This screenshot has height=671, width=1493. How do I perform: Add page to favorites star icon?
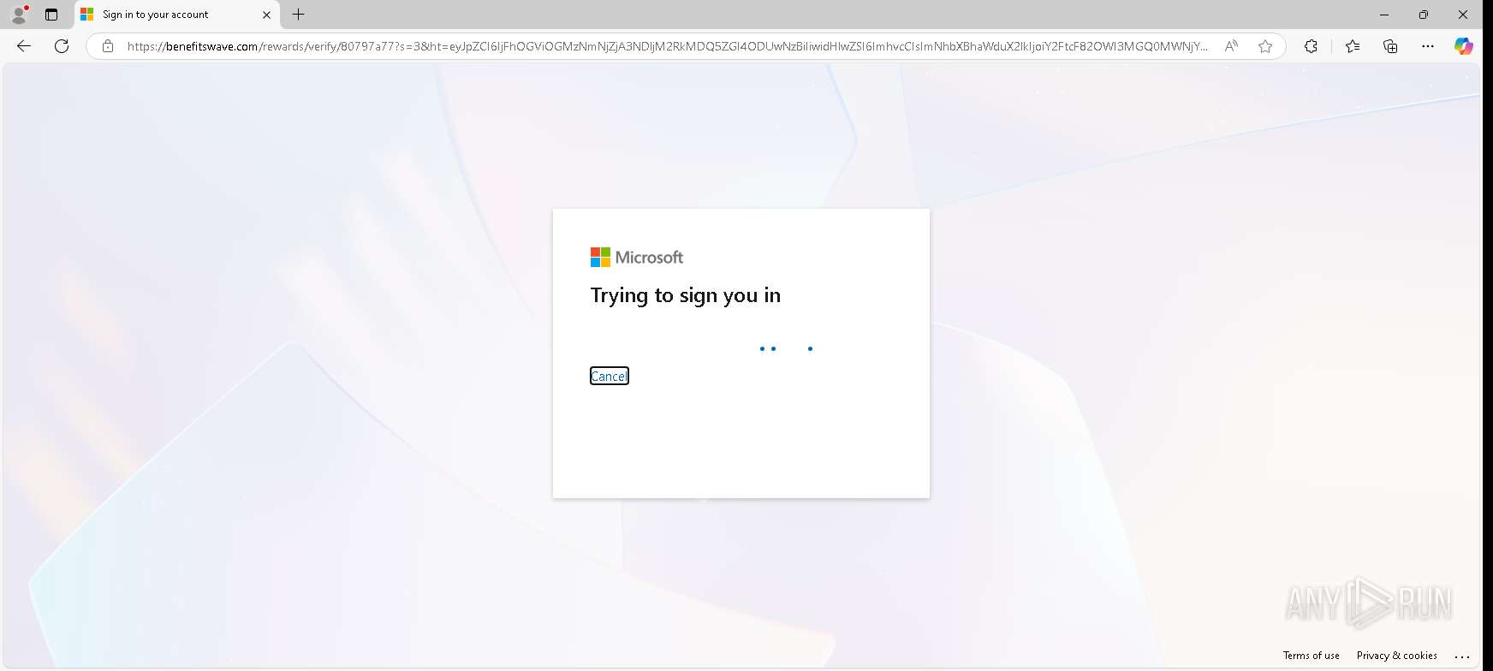1265,46
